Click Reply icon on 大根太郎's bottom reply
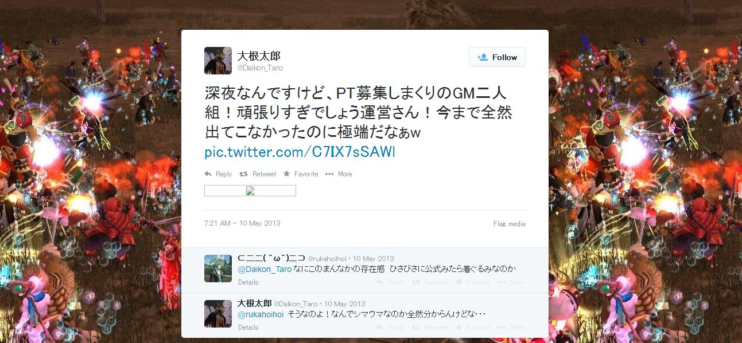 click(x=380, y=328)
